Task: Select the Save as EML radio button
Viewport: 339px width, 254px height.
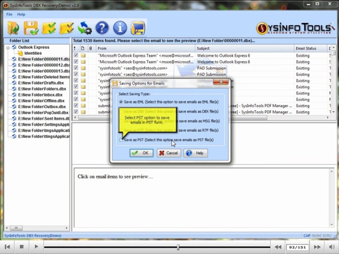Action: (121, 102)
